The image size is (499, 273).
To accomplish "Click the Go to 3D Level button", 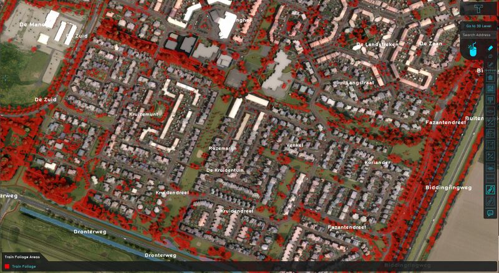I will (478, 26).
